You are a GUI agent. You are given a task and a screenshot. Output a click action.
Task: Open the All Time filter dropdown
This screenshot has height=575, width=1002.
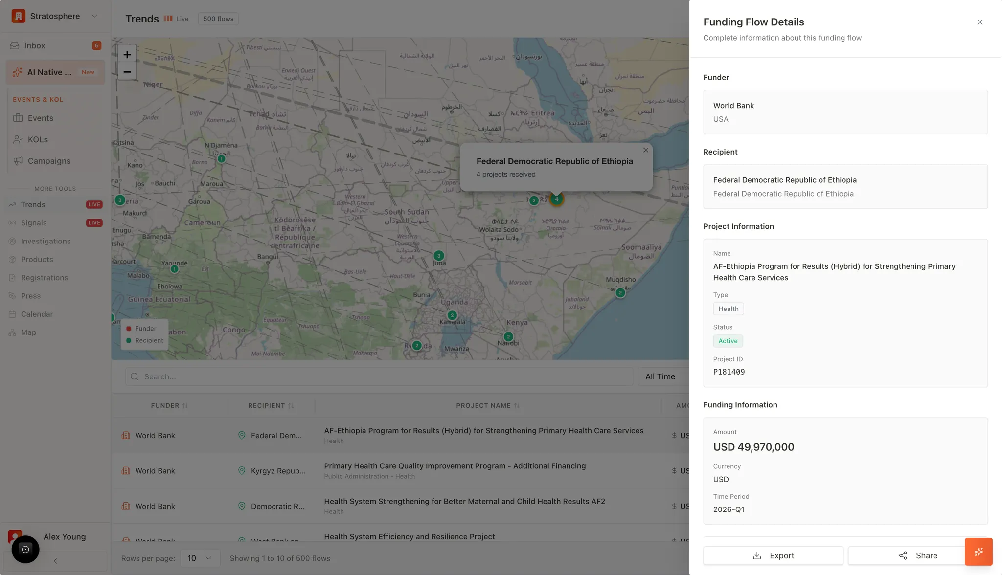[660, 376]
